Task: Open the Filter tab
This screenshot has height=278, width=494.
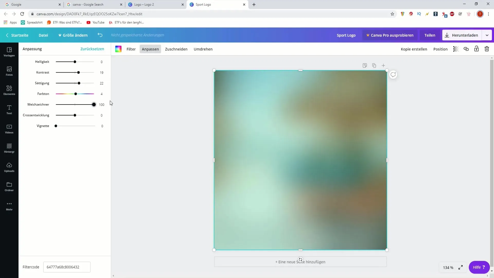Action: point(131,49)
